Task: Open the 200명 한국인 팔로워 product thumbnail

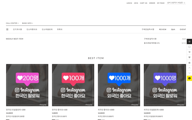Action: pos(27,85)
